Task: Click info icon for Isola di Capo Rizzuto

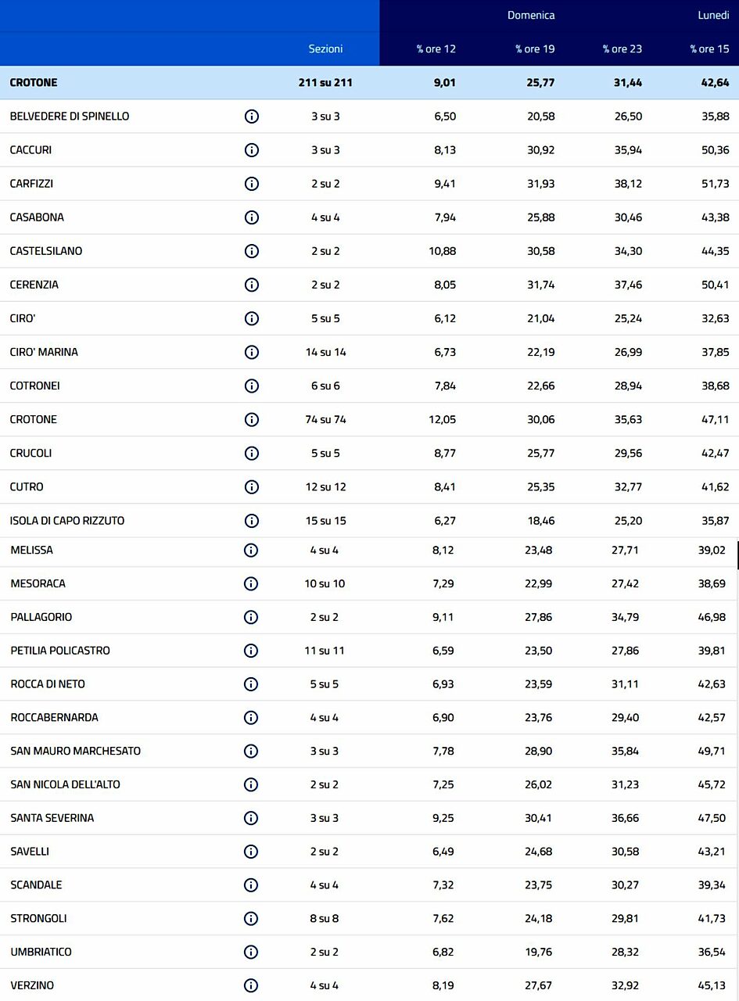Action: [x=252, y=521]
